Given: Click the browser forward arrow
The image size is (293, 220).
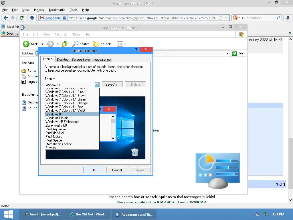Looking at the screenshot, I should 13,18.
